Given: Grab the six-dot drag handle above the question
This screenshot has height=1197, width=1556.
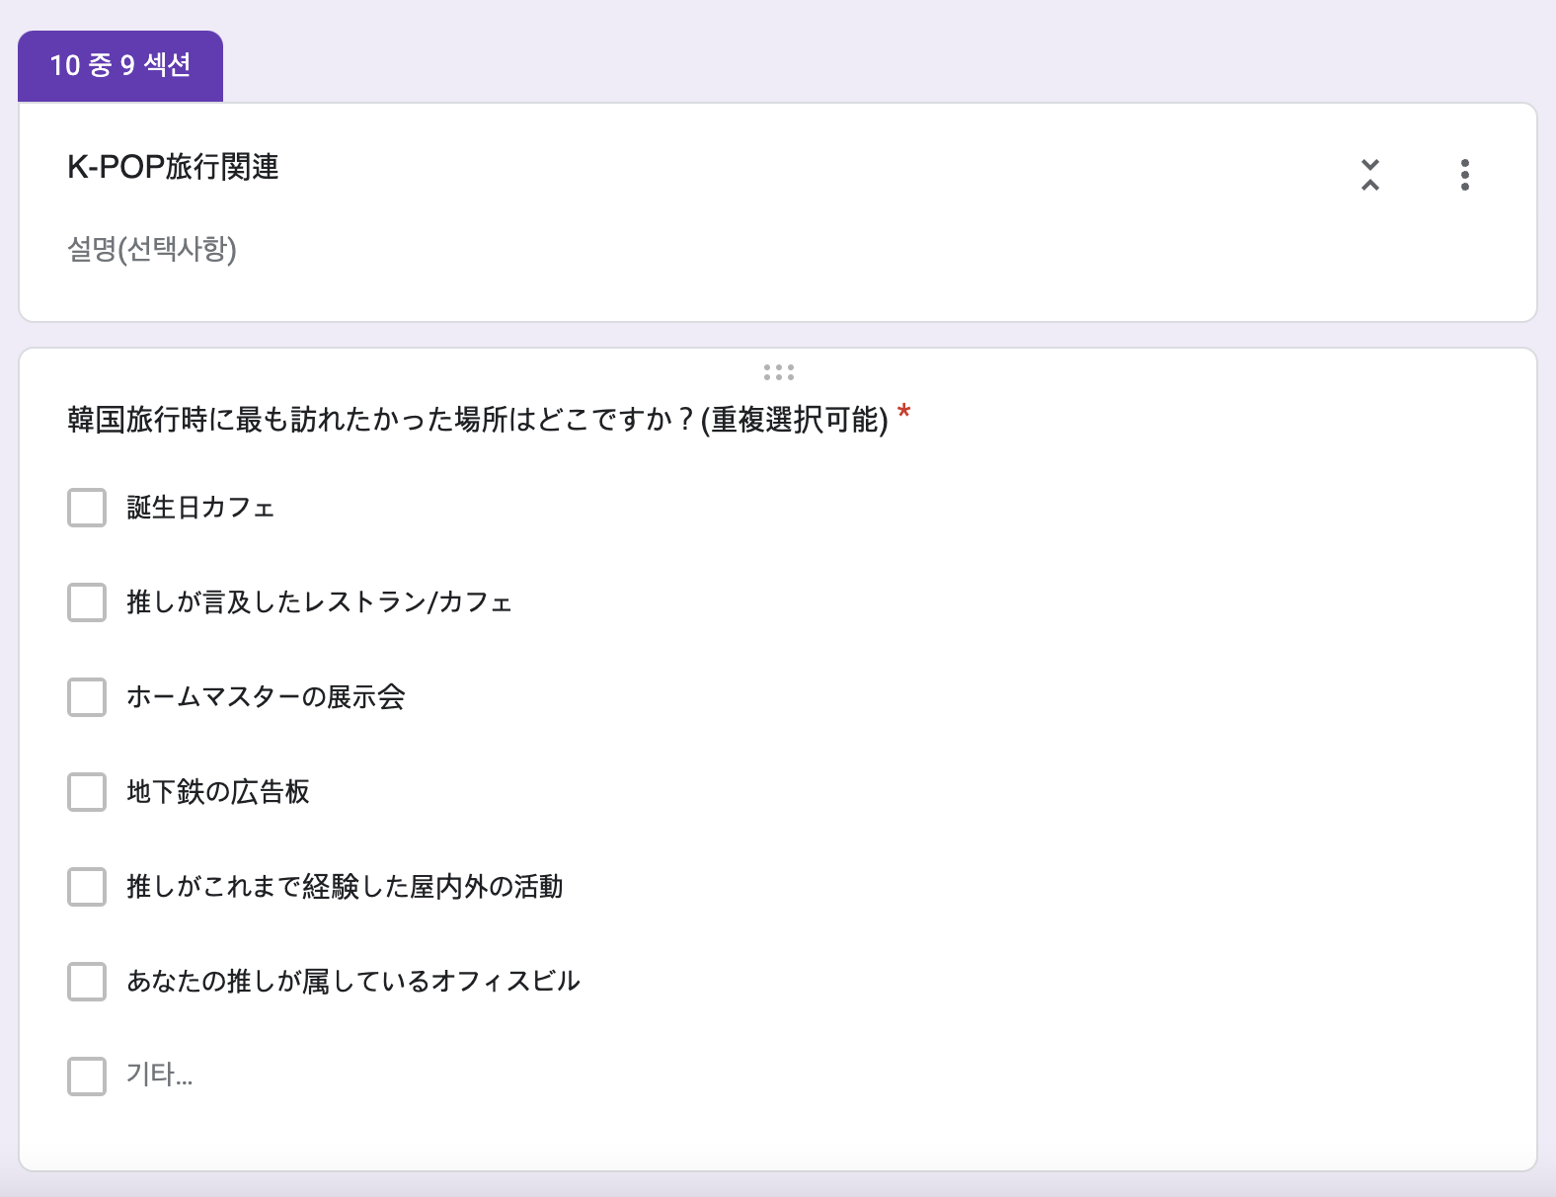Looking at the screenshot, I should 779,372.
